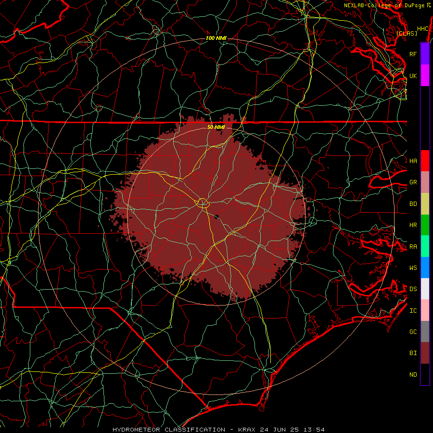This screenshot has width=433, height=433.
Task: Click the BD legend label
Action: (413, 204)
